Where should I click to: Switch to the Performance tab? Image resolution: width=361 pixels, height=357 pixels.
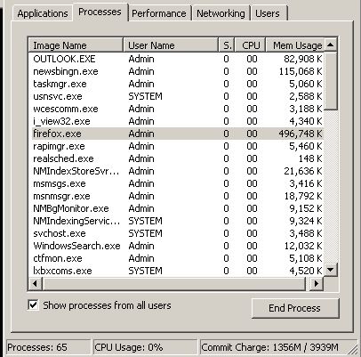159,13
